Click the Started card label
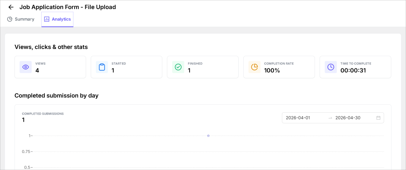Viewport: 406px width, 170px height. point(119,64)
